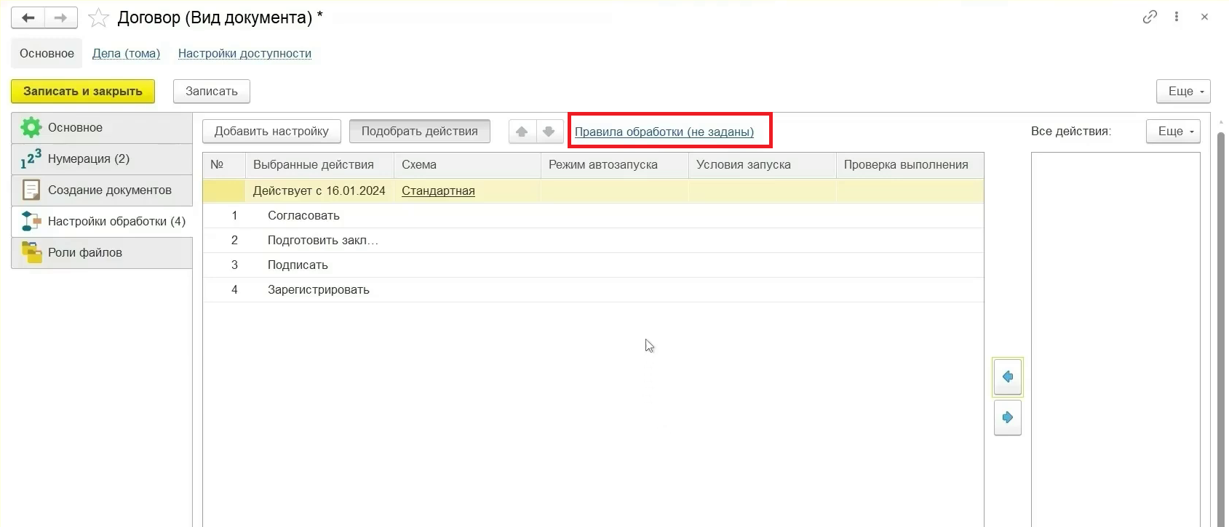
Task: Select the Подписать action row
Action: 298,265
